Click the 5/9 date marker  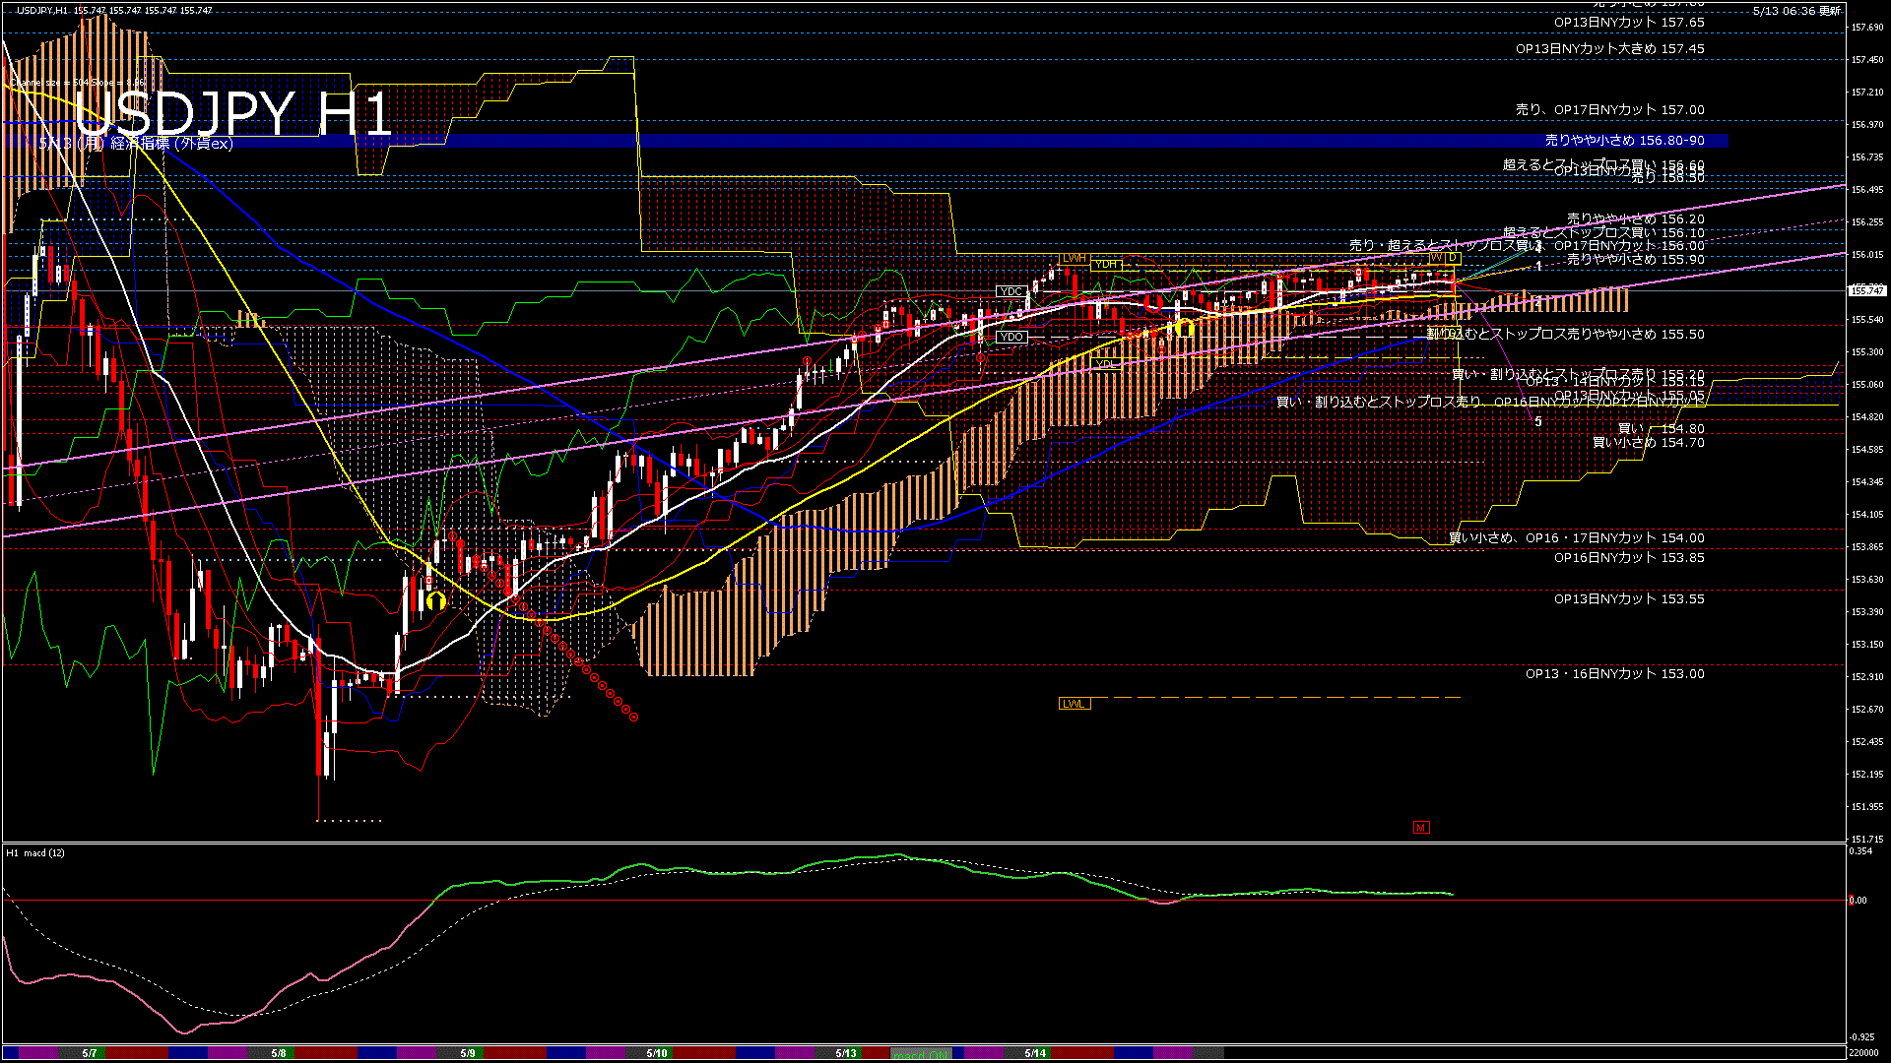pos(468,1053)
